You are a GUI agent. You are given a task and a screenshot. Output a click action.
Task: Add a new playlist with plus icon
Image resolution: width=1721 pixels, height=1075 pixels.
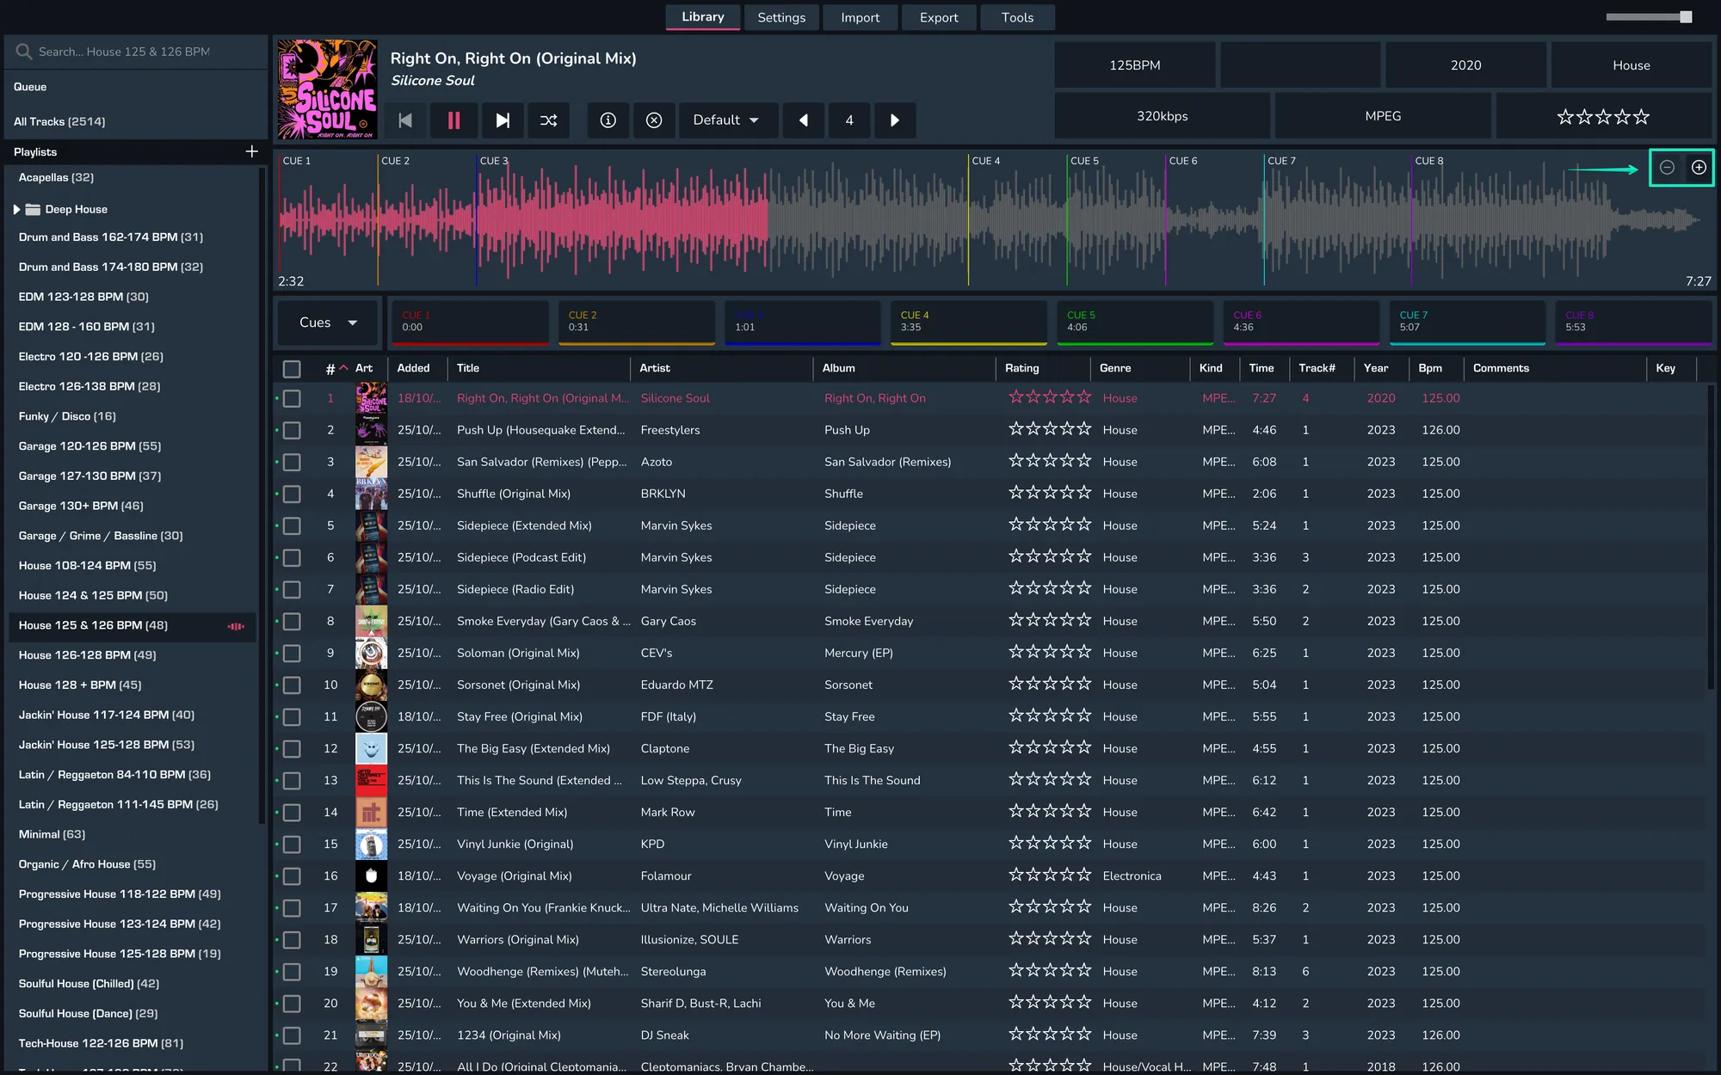pyautogui.click(x=251, y=151)
